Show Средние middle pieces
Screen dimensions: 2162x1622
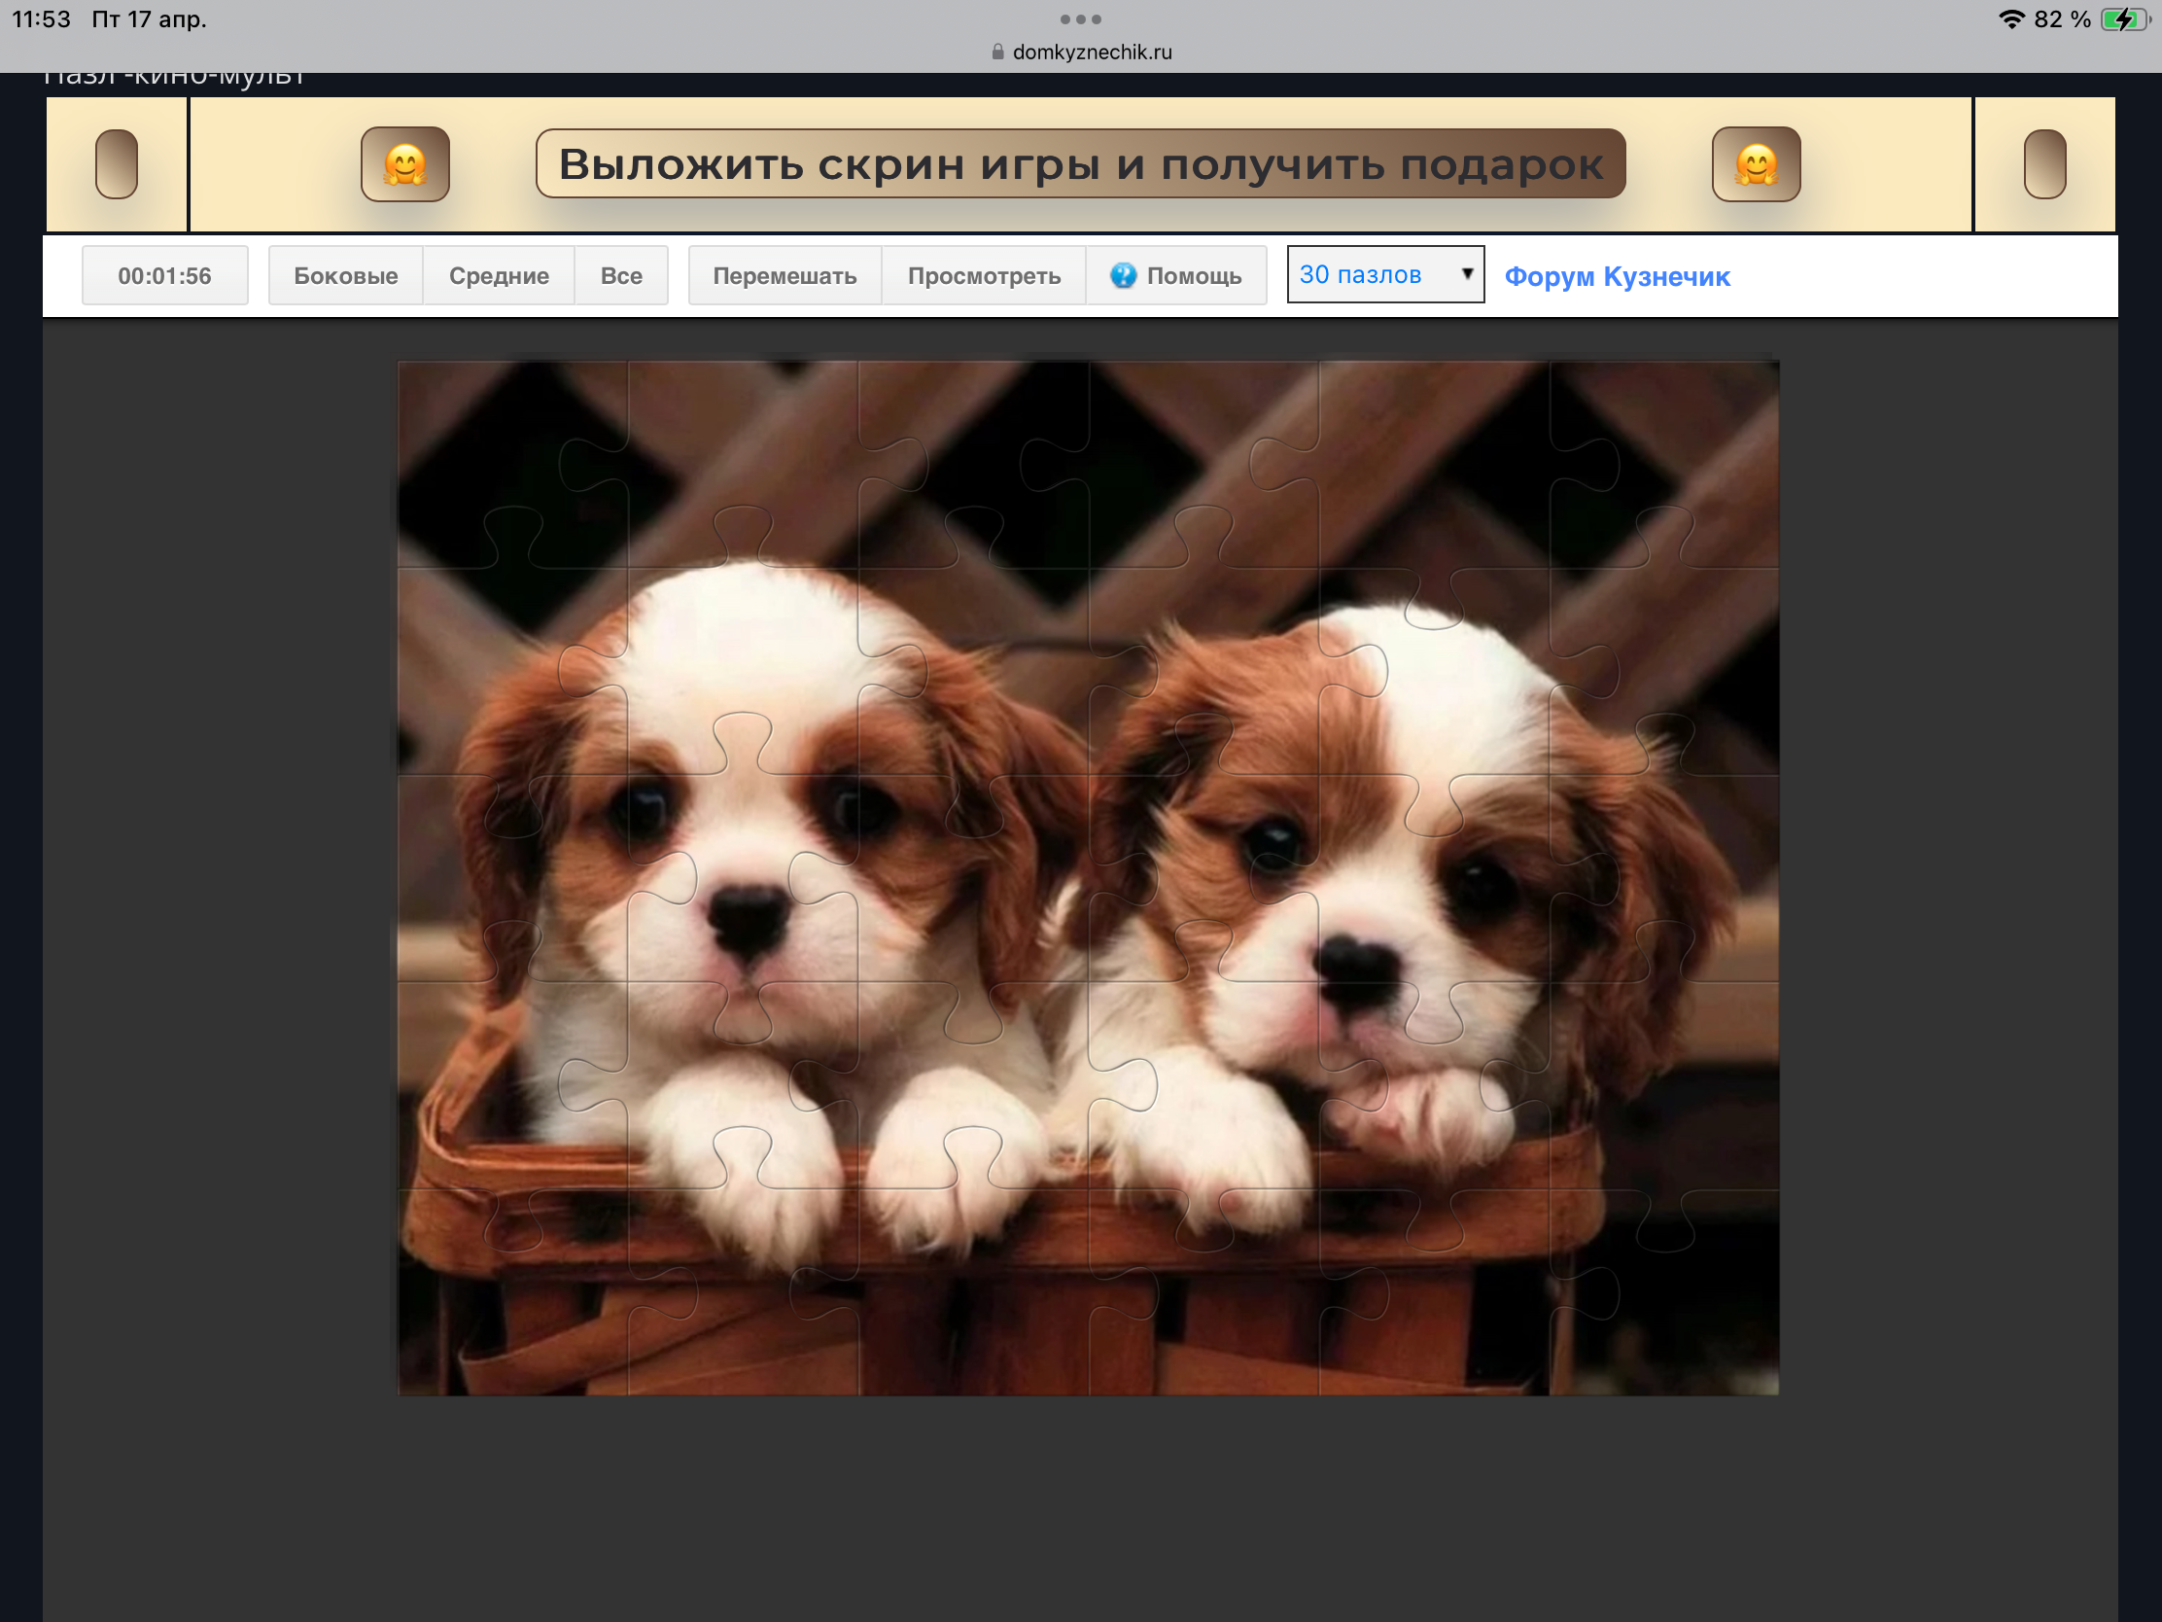click(x=499, y=276)
